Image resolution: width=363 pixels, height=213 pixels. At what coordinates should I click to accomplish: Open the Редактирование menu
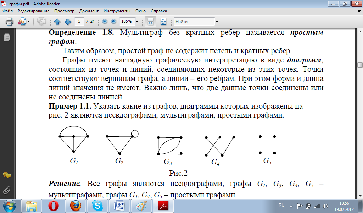tap(34, 11)
